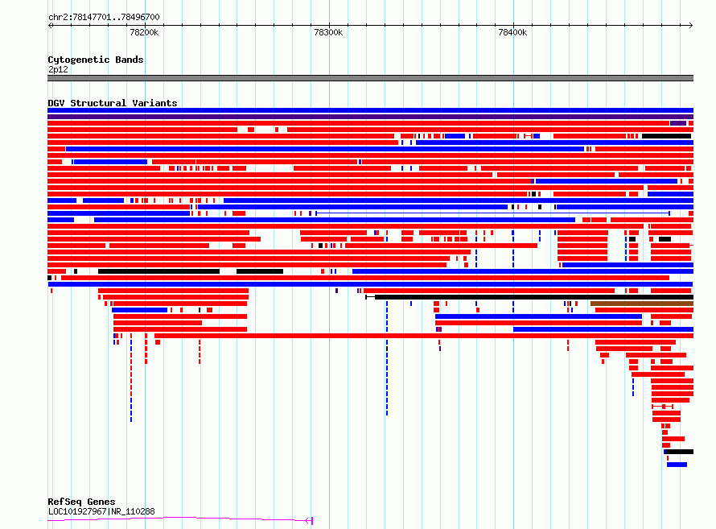Screen dimensions: 716x529
Task: Click the long black variant bar with left connector
Action: 529,297
